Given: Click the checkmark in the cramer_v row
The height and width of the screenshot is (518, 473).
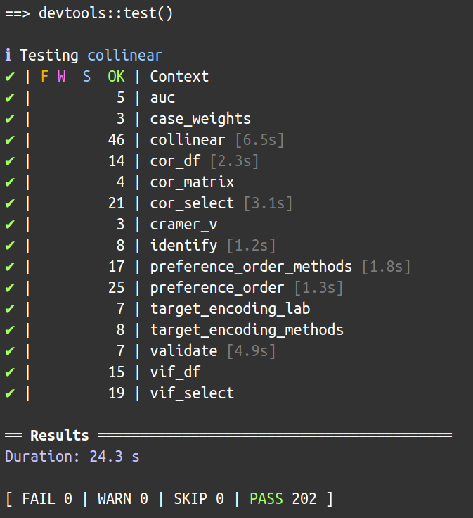Looking at the screenshot, I should [x=10, y=225].
